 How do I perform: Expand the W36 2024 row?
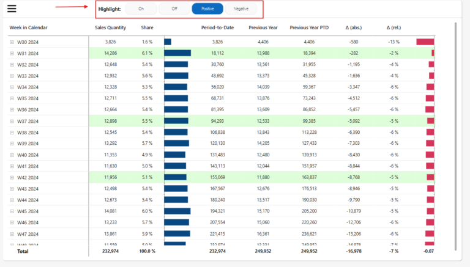12,110
